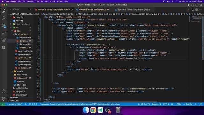The image size is (204, 115).
Task: Click the cloud publish icon in status bar
Action: pyautogui.click(x=25, y=104)
